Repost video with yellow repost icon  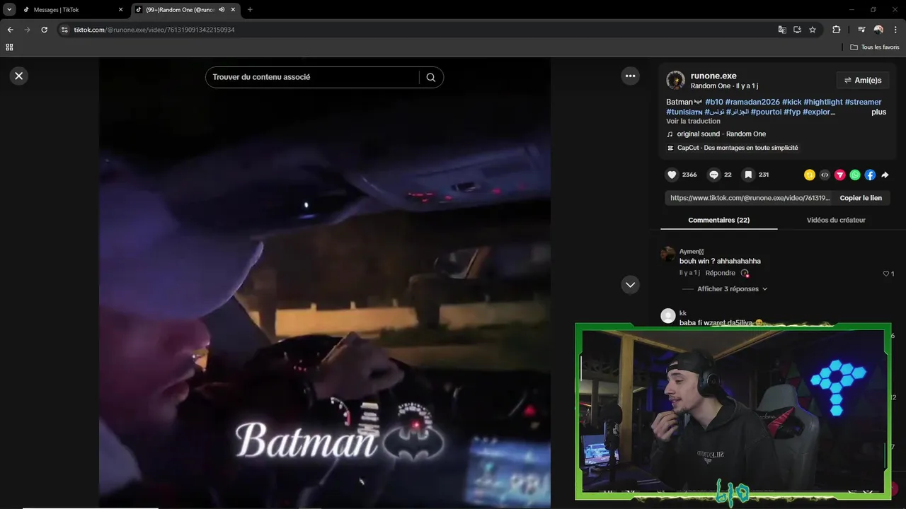point(810,175)
